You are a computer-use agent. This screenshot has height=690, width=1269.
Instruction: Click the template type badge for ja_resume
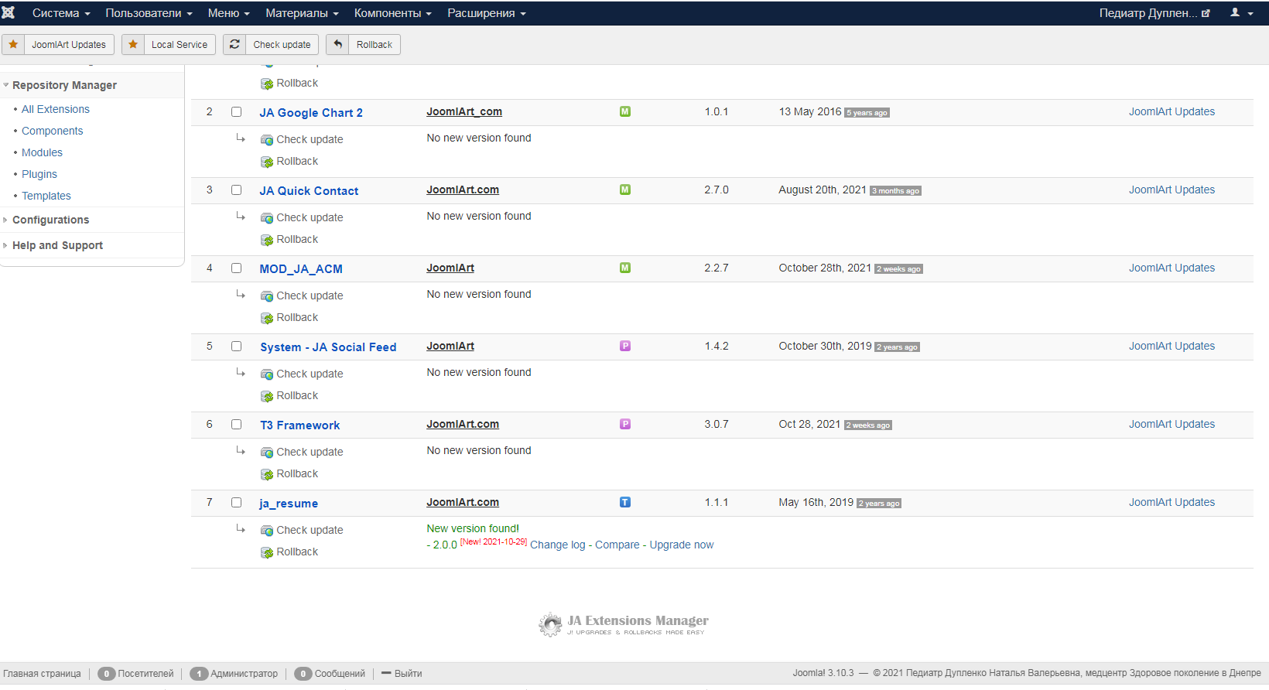pos(625,502)
